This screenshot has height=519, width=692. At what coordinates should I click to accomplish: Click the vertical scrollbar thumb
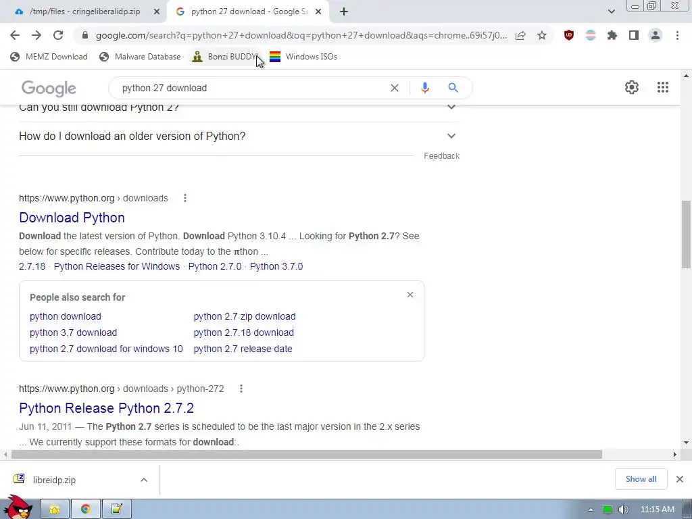pyautogui.click(x=686, y=234)
